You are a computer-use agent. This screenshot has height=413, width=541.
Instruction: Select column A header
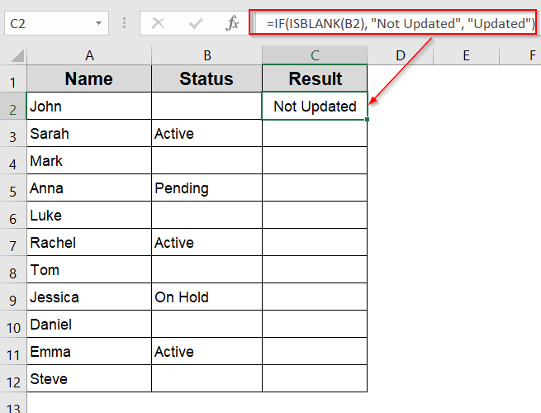[89, 55]
